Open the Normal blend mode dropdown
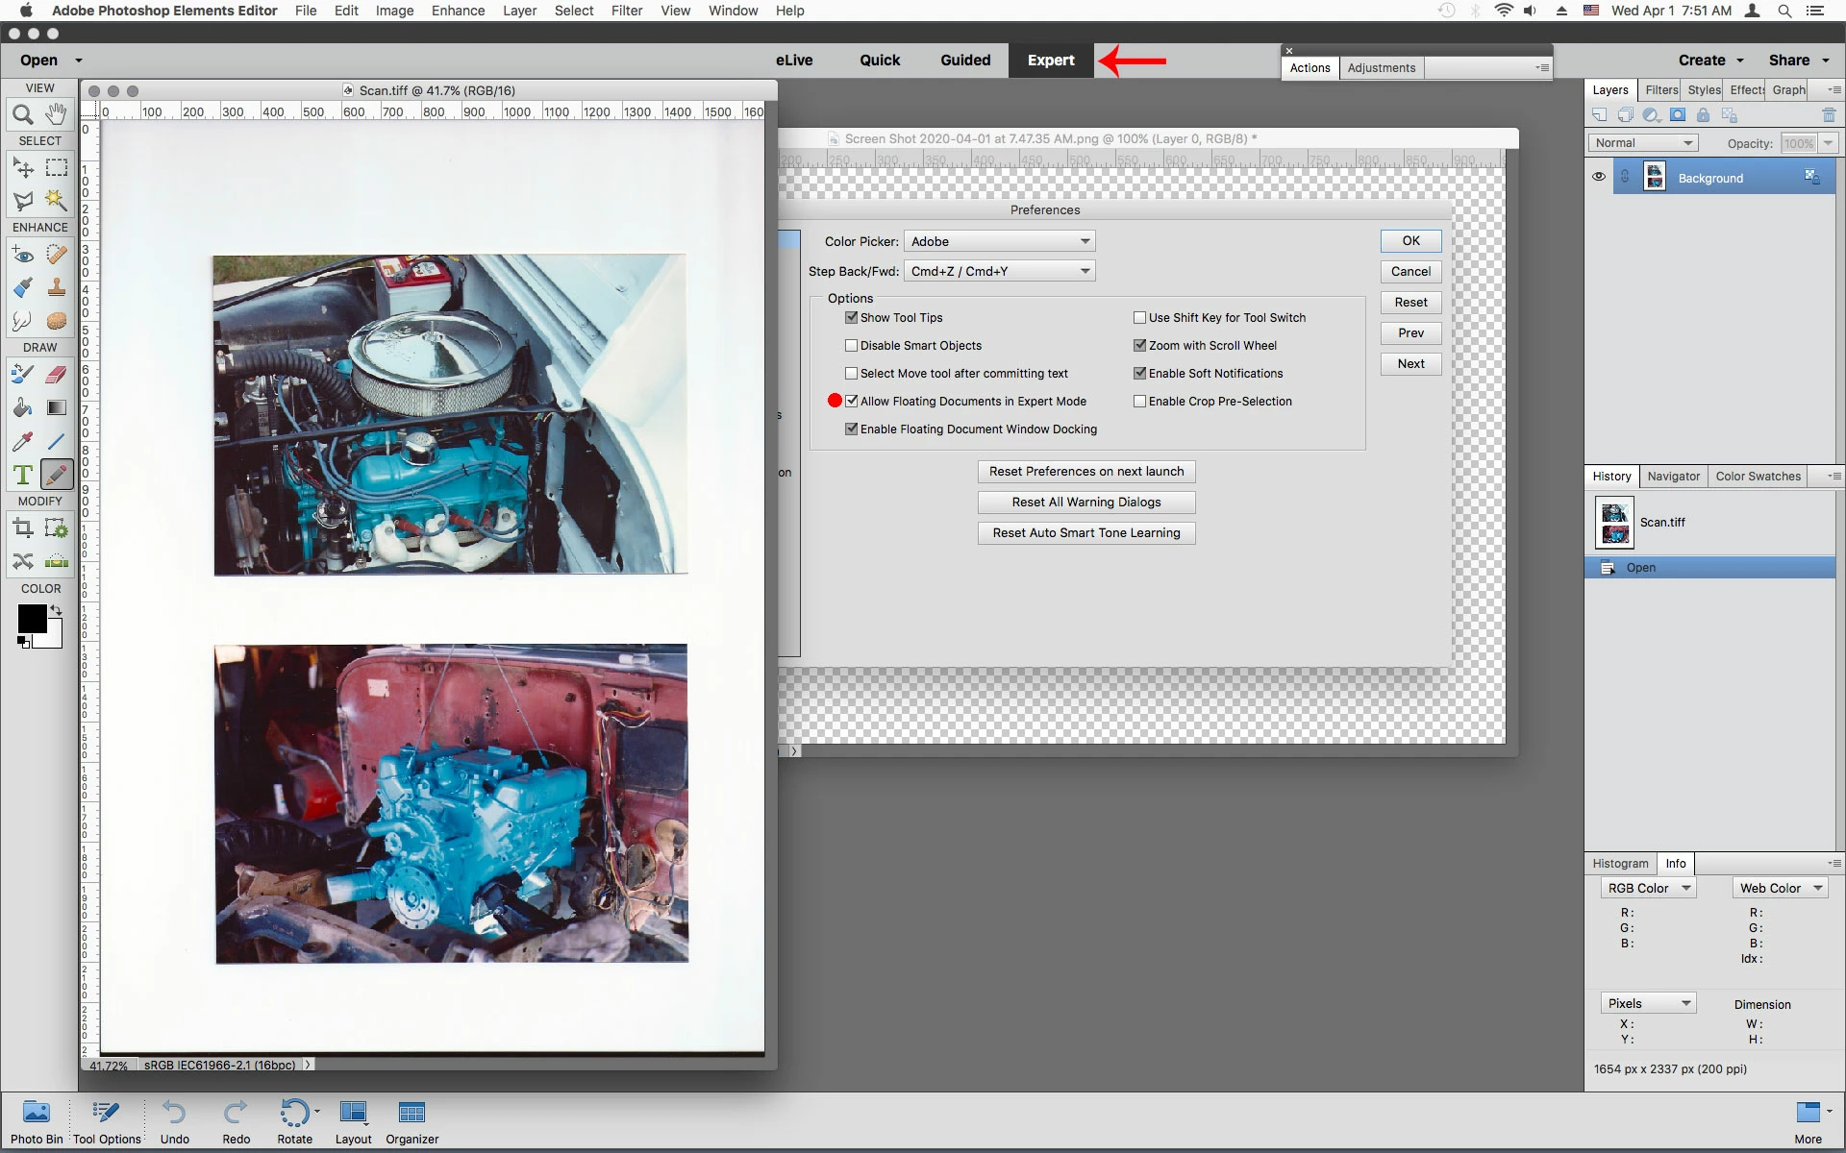The image size is (1846, 1153). [x=1643, y=143]
